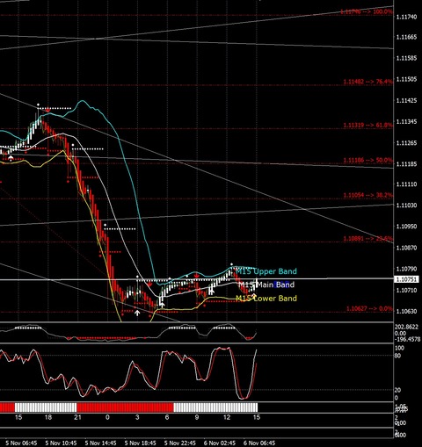
Task: Click the 1.11319 --> 61.8% retracement label
Action: coord(367,125)
